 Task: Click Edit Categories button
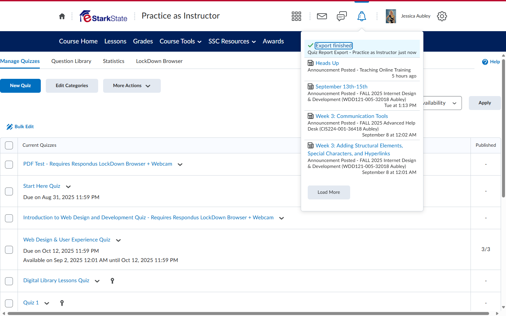[x=72, y=86]
